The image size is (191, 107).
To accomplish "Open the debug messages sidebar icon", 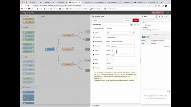I will [x=163, y=16].
